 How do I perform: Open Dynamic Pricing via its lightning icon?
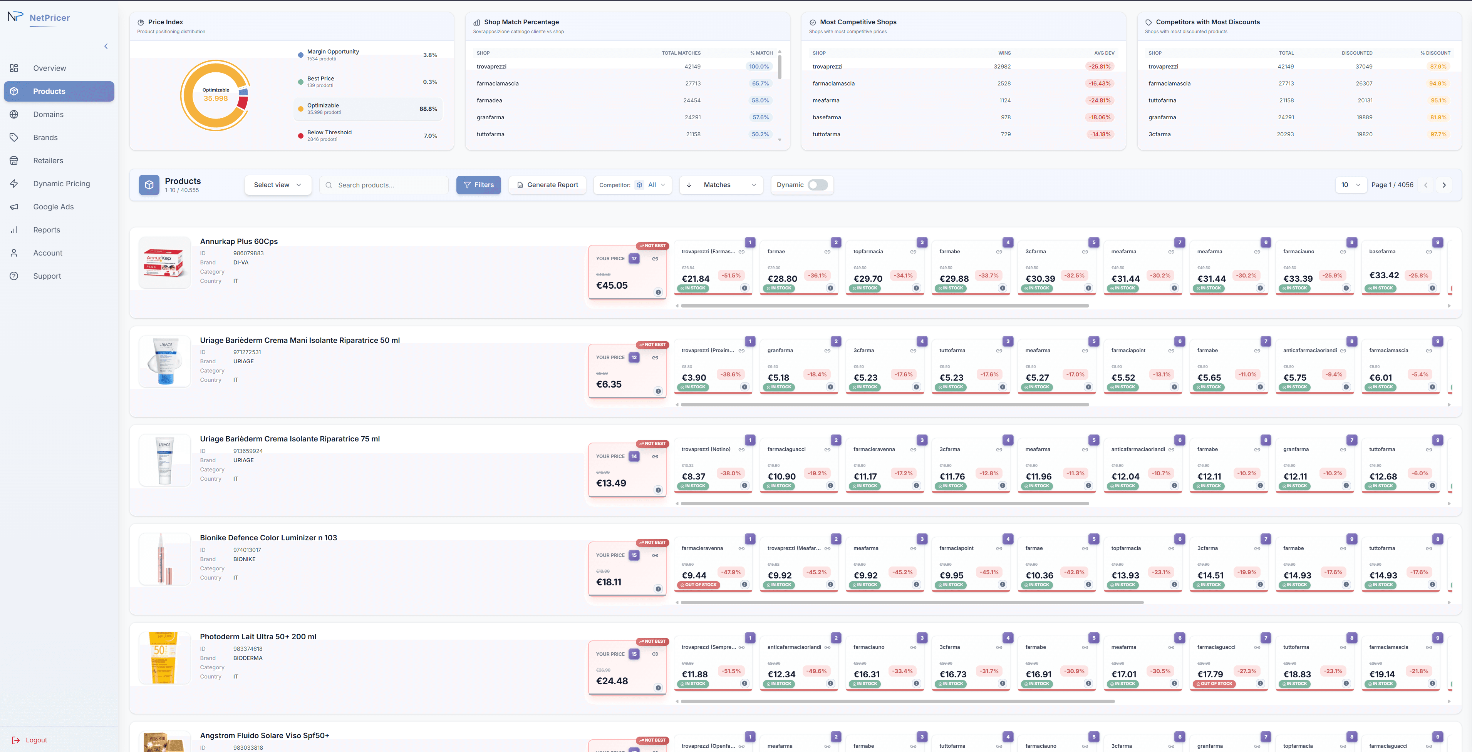point(14,183)
